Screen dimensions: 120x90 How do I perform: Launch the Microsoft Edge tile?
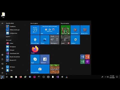click(35, 39)
